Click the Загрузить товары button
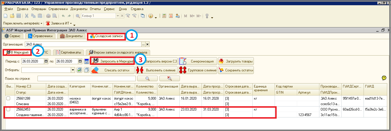391x131 pixels. click(236, 61)
